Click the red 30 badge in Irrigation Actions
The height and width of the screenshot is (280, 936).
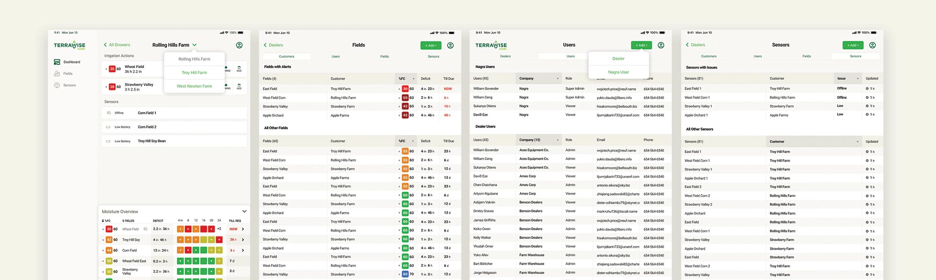(x=112, y=69)
